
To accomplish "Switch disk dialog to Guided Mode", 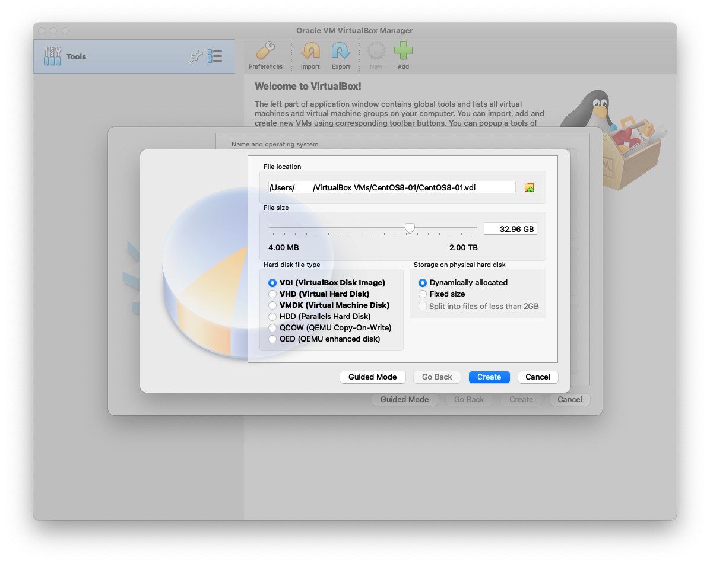I will pos(373,377).
